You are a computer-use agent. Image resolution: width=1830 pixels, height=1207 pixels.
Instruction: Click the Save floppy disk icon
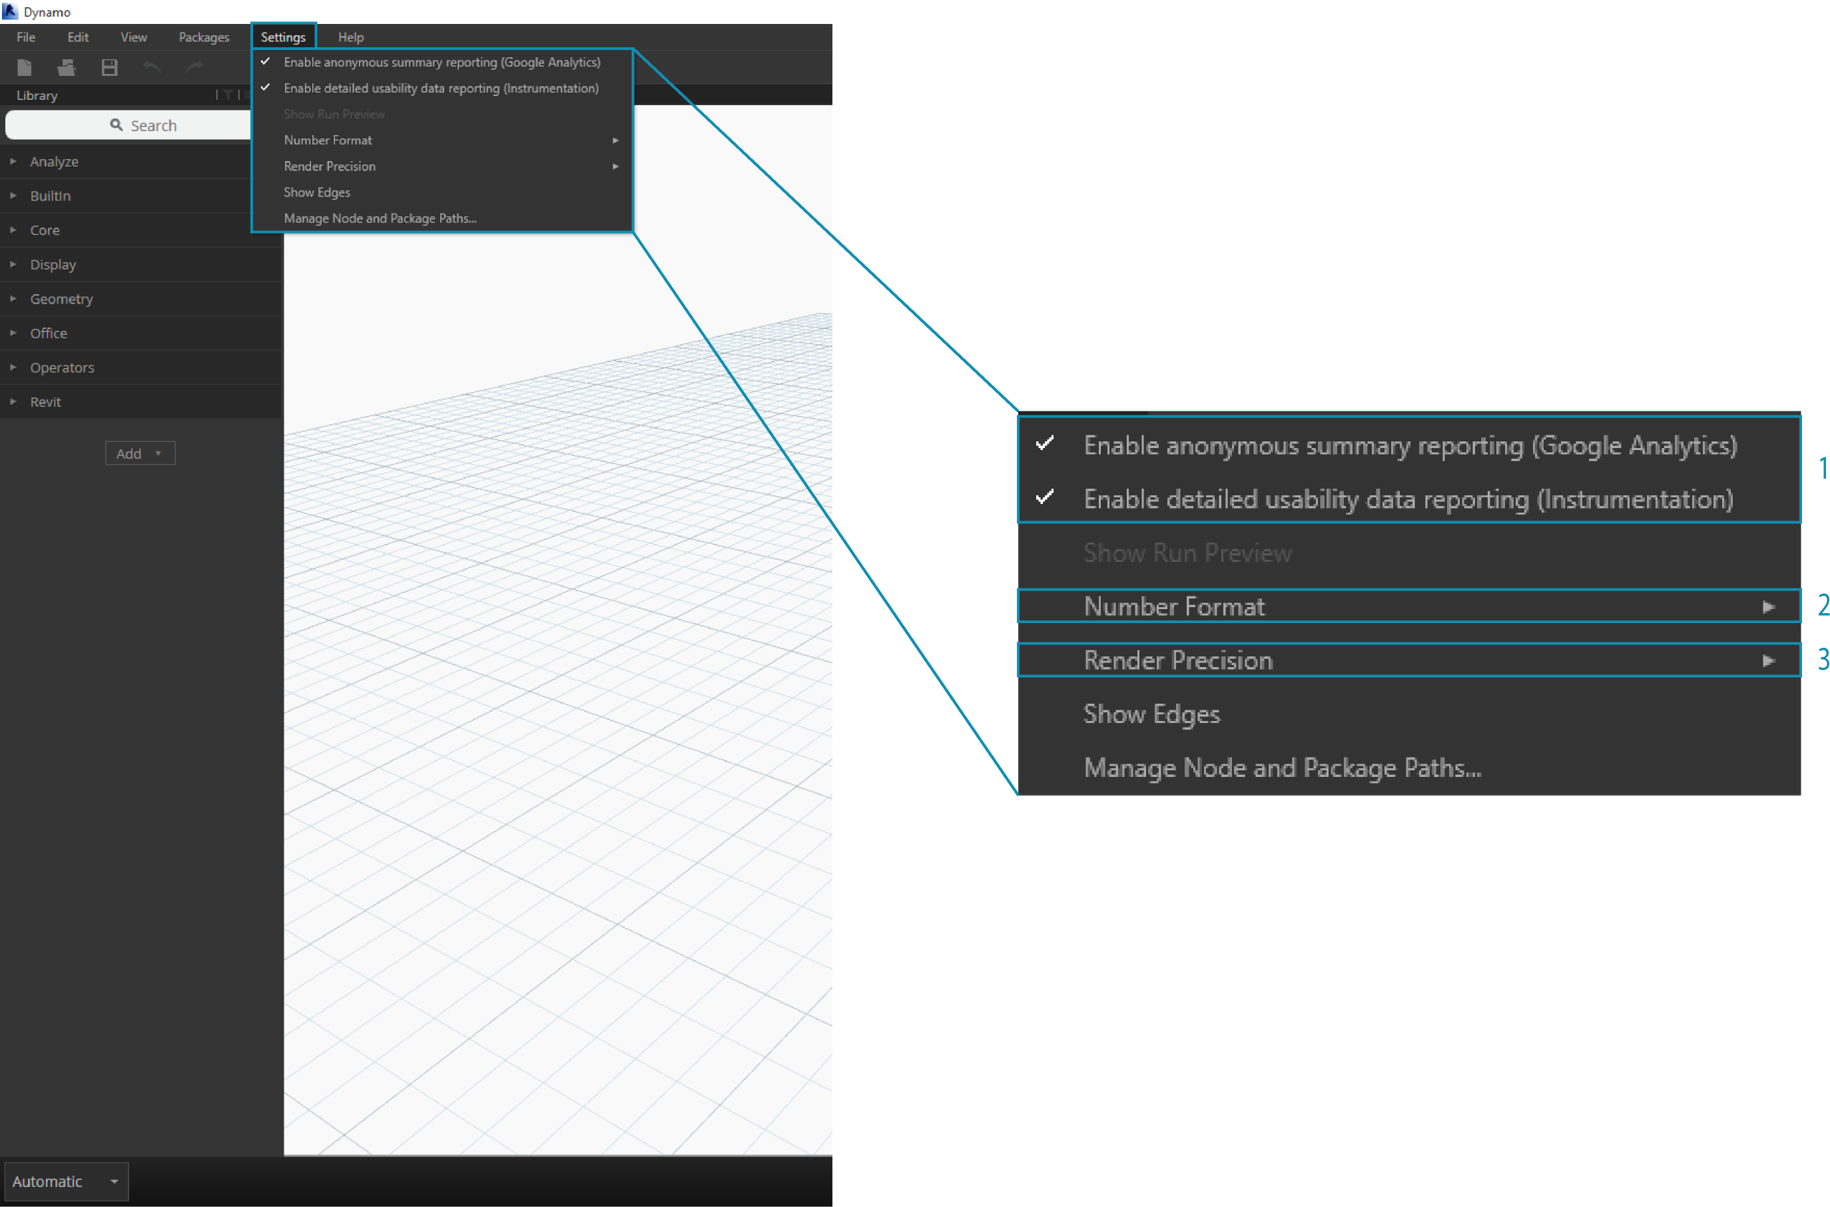pyautogui.click(x=109, y=68)
